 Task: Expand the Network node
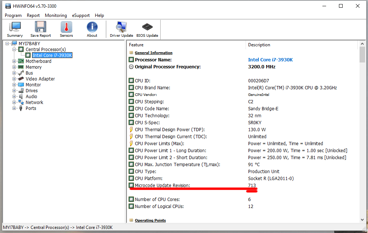pos(14,102)
